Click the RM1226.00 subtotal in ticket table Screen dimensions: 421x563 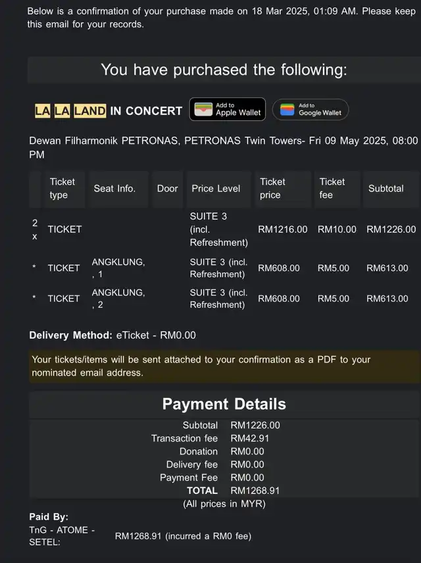(391, 230)
